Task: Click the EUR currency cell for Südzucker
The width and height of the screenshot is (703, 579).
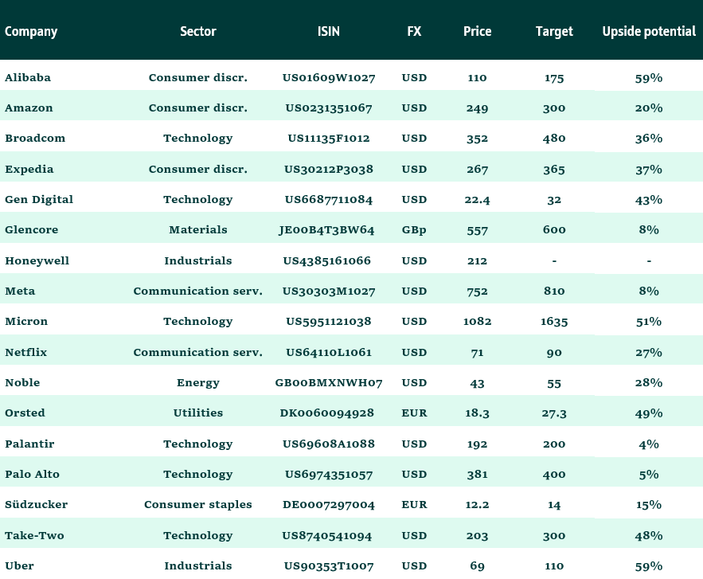Action: (414, 505)
